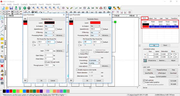Open Processing Mode Scan dropdown

pos(99,35)
